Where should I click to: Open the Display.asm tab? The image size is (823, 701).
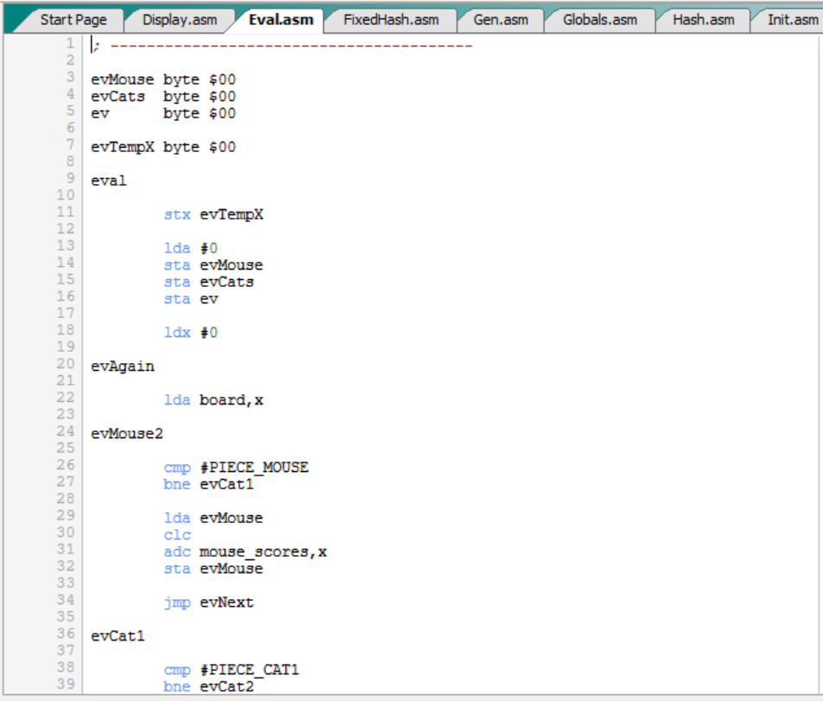(x=180, y=19)
